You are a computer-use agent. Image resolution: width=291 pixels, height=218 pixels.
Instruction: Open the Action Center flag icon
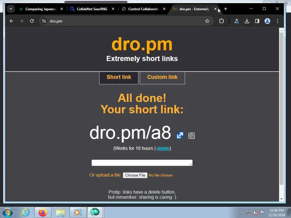pyautogui.click(x=262, y=213)
